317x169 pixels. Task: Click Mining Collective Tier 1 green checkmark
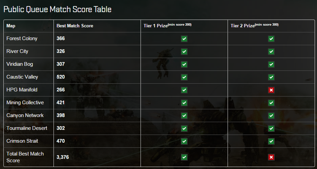[x=184, y=103]
